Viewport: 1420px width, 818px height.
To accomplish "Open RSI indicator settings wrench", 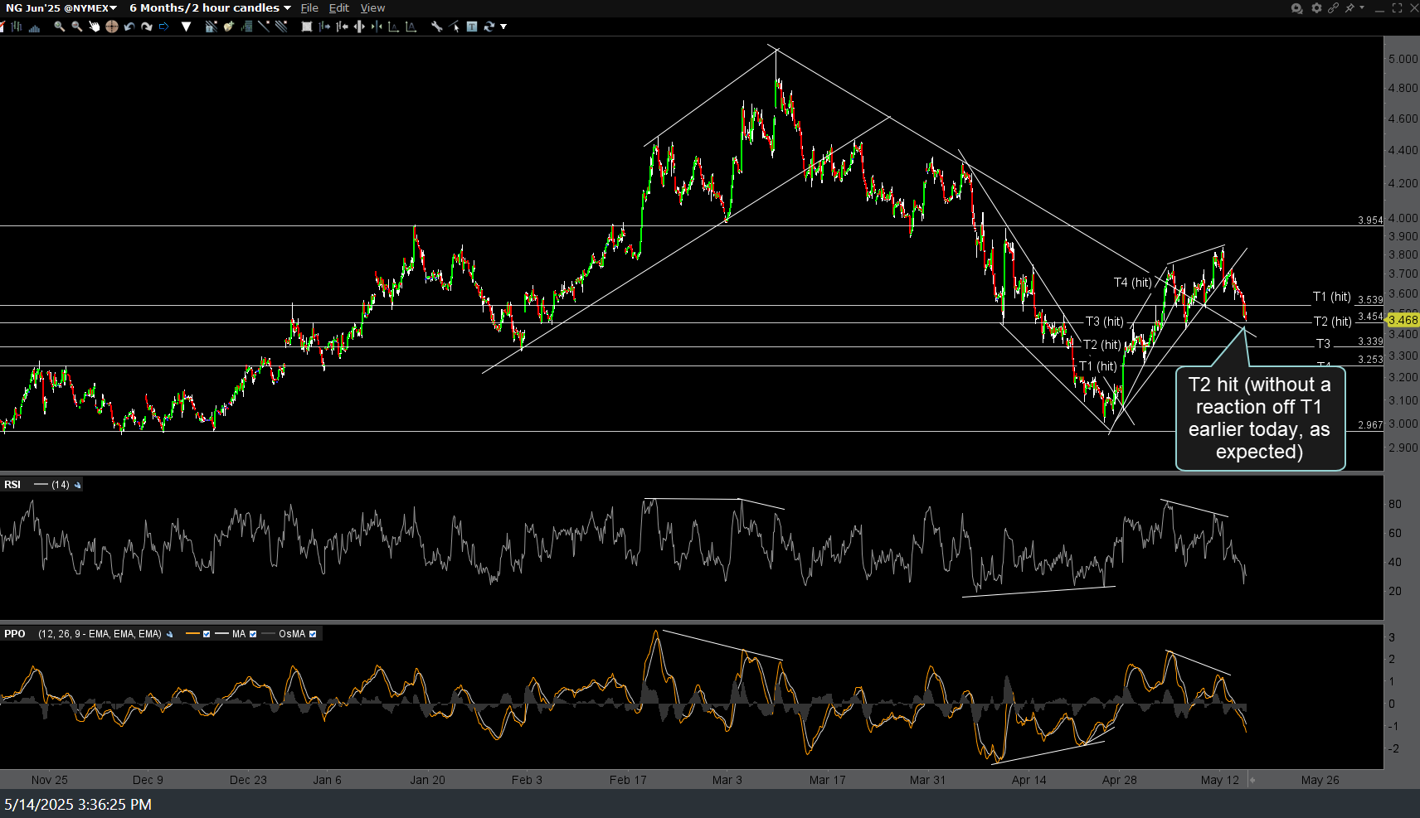I will click(78, 485).
